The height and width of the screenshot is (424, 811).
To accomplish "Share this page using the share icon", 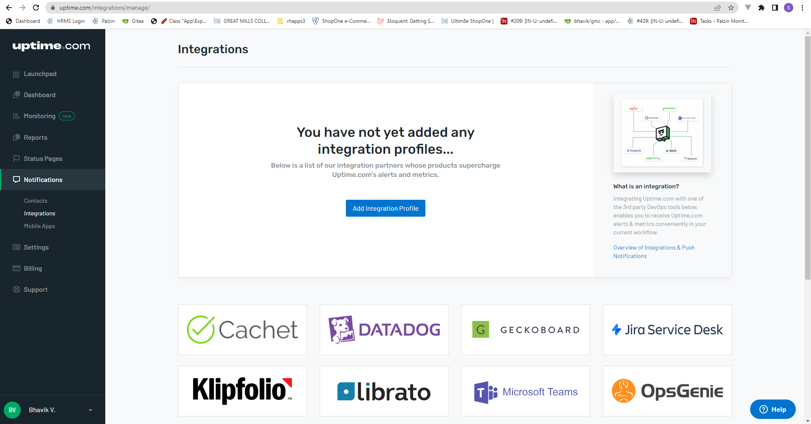I will tap(718, 8).
